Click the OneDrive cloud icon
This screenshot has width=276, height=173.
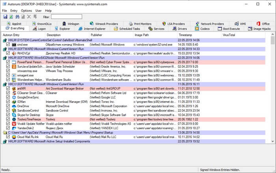pyautogui.click(x=14, y=106)
